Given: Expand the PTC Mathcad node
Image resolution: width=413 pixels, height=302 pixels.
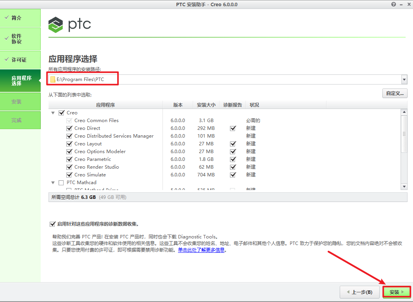Looking at the screenshot, I should pos(53,182).
